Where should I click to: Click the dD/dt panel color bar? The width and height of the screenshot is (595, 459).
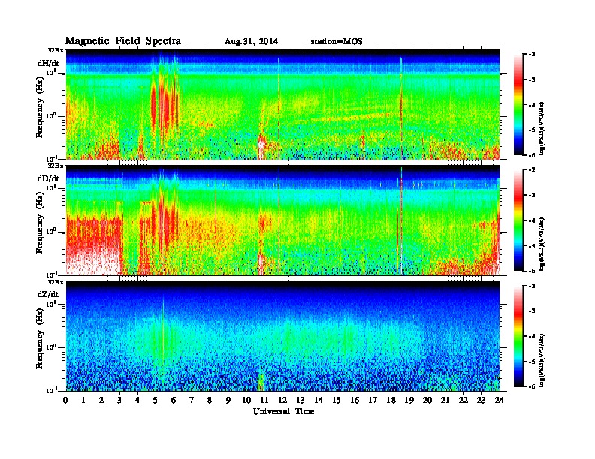[x=518, y=220]
